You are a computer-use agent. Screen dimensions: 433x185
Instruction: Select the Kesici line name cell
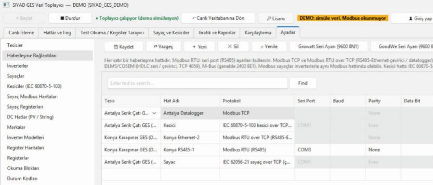[x=190, y=126]
